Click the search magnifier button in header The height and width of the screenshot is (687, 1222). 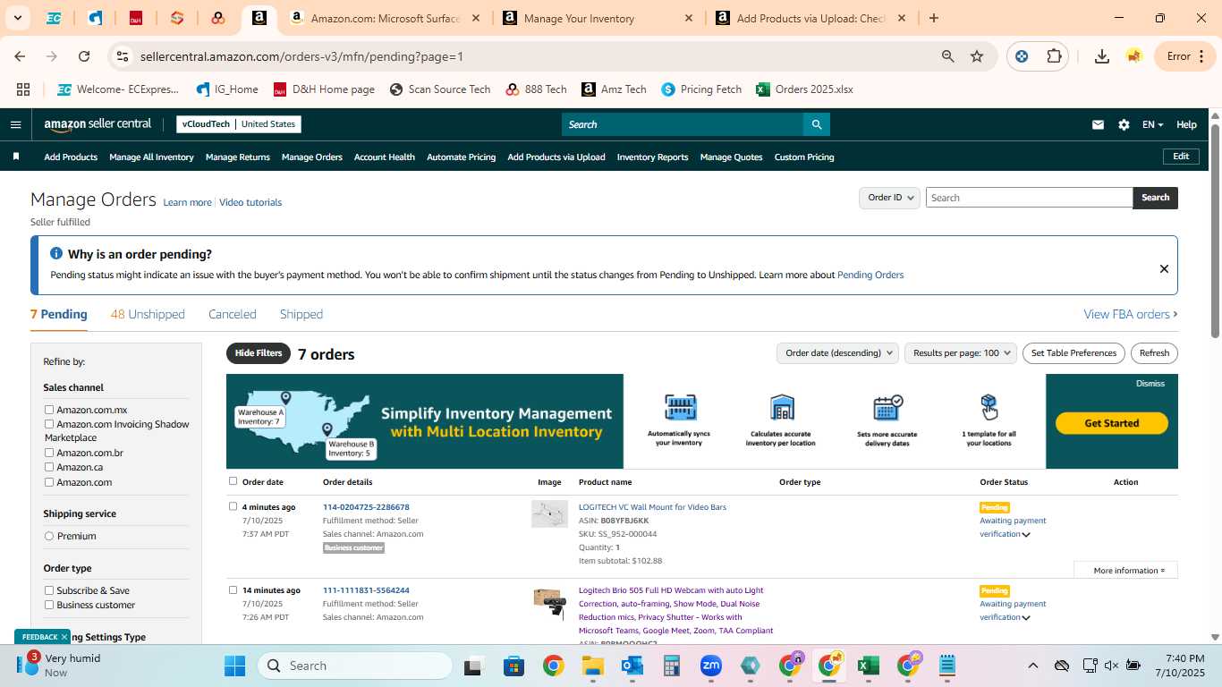click(816, 124)
